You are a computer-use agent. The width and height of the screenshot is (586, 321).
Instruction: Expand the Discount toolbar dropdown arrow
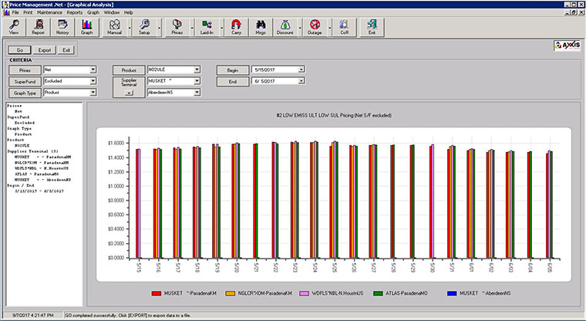tap(300, 28)
